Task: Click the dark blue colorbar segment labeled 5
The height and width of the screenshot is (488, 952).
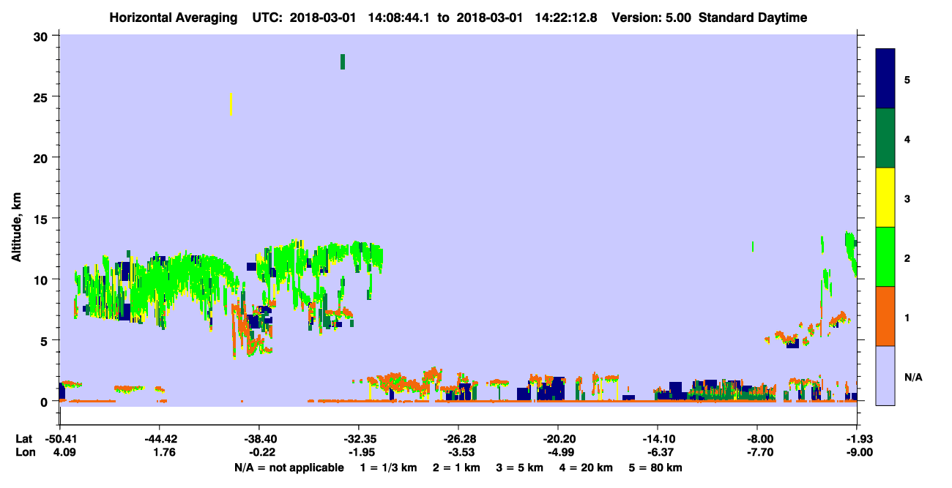Action: pyautogui.click(x=885, y=79)
